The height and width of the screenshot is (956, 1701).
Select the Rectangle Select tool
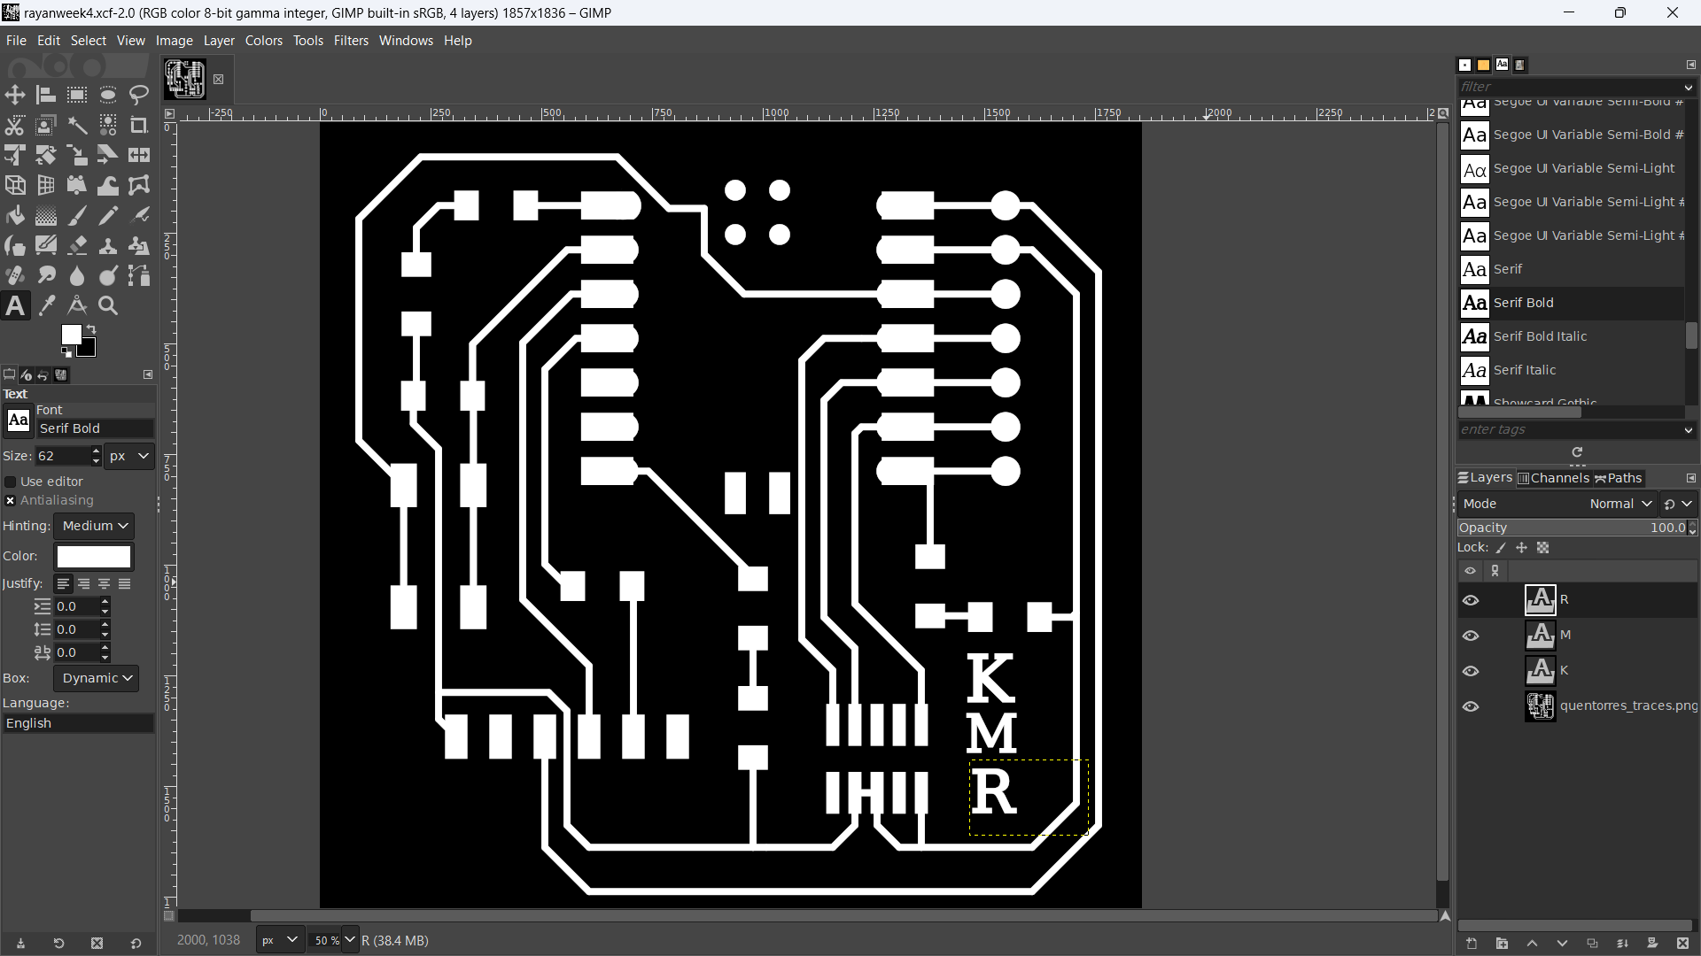click(x=77, y=95)
